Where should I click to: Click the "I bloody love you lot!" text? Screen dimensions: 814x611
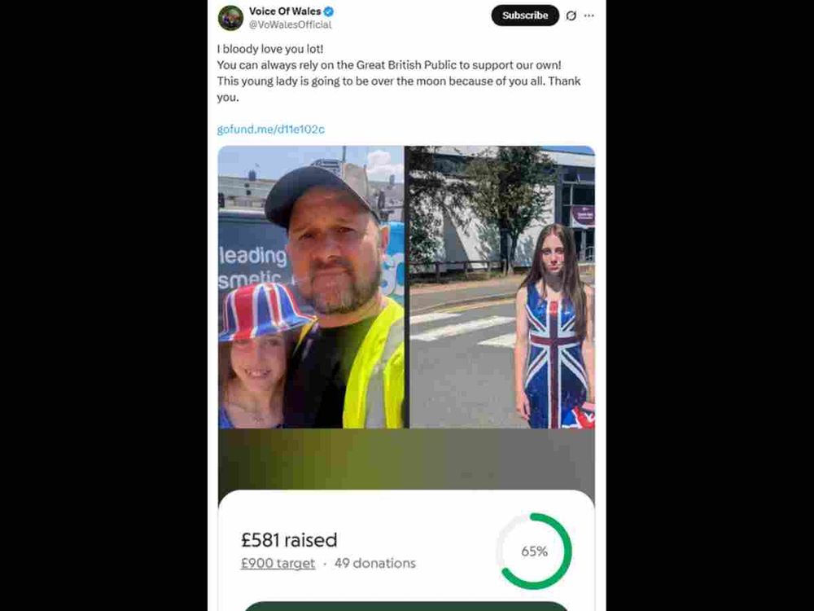(x=270, y=49)
